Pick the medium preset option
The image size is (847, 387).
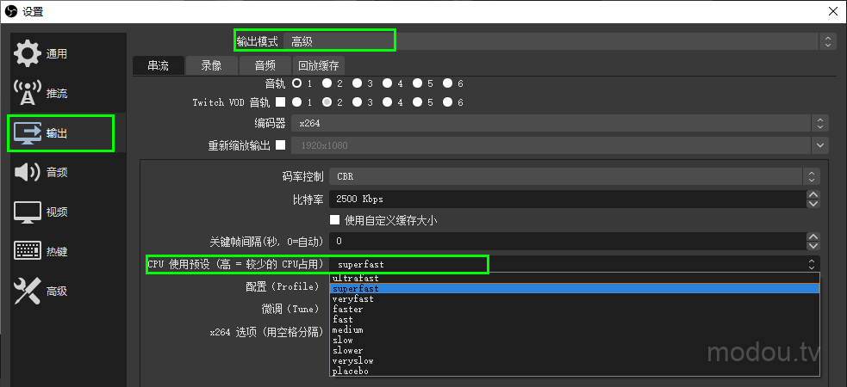click(x=348, y=330)
